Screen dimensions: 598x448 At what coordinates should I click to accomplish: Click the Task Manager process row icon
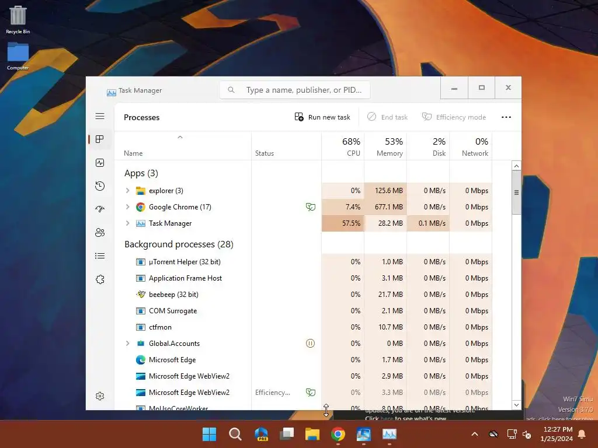(x=141, y=223)
